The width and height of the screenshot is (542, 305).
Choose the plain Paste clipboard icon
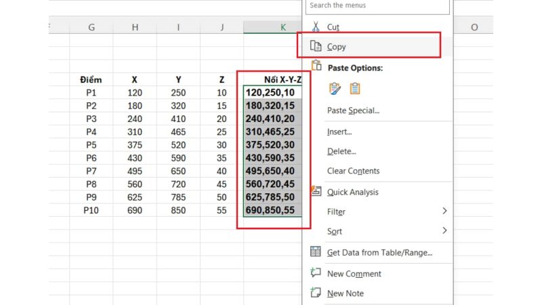tap(354, 89)
